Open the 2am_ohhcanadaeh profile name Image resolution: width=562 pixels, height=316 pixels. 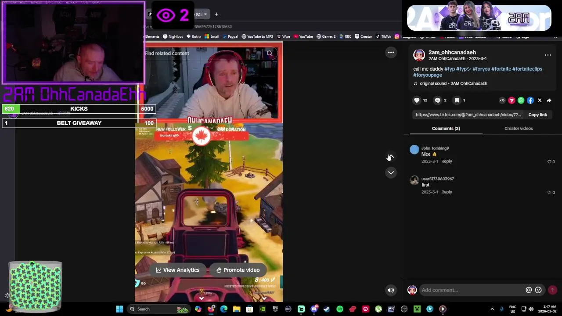[x=452, y=52]
